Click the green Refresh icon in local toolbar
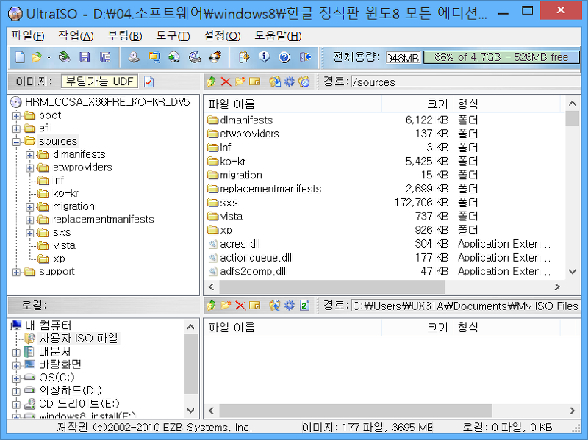Viewport: 588px width, 440px height. 304,306
